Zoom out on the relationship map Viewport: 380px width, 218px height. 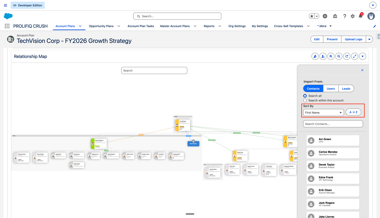coord(339,56)
